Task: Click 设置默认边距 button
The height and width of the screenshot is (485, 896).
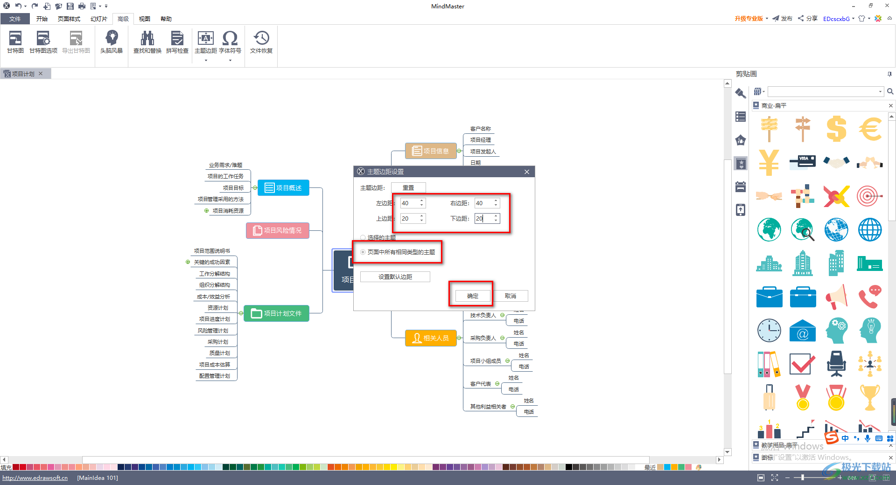Action: coord(395,277)
